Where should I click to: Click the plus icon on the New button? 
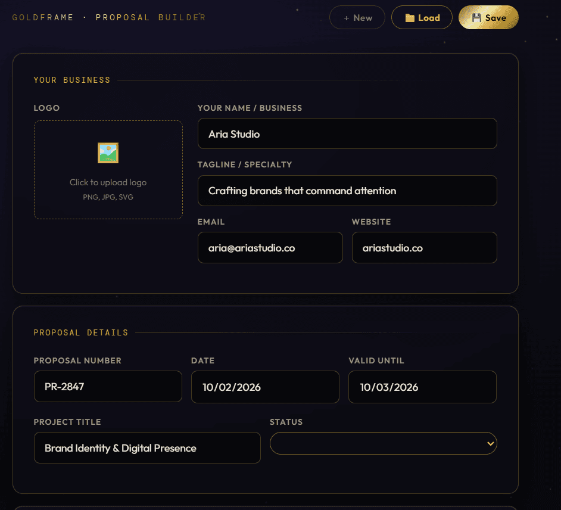[347, 17]
